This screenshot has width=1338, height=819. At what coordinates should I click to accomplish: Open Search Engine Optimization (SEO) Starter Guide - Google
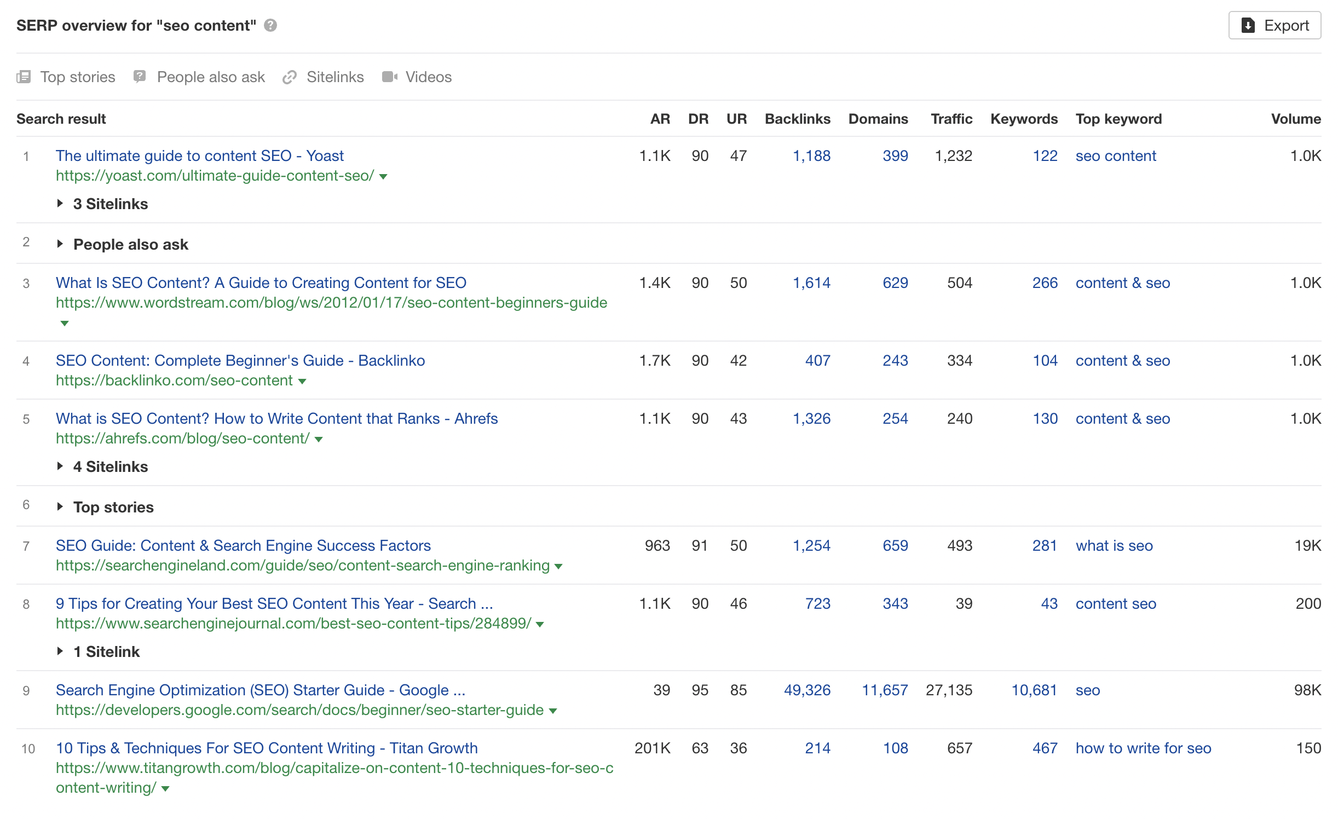(261, 690)
